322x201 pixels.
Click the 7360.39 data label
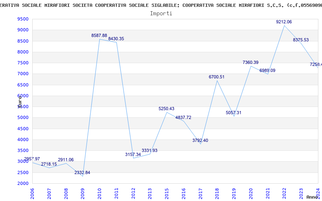coord(250,63)
